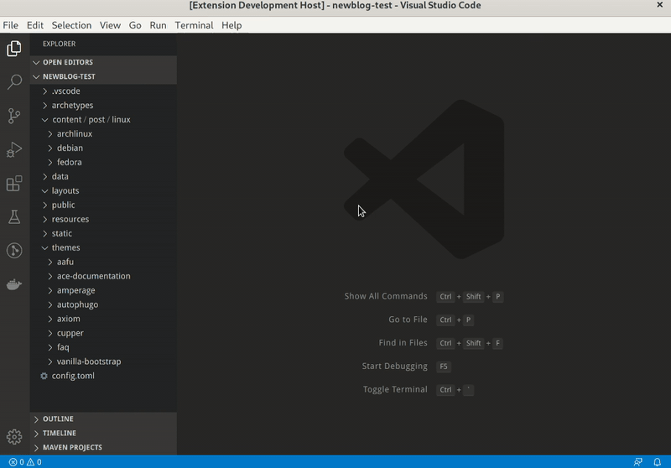Select the vanilla-bootstrap theme folder
The width and height of the screenshot is (671, 468).
tap(103, 361)
